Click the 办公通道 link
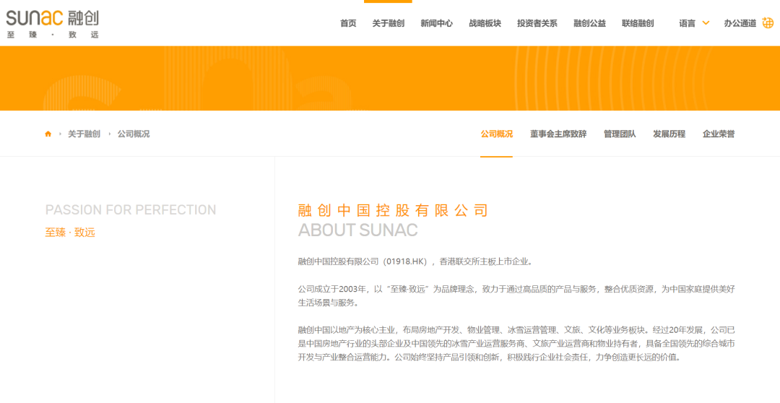The height and width of the screenshot is (403, 780). [740, 23]
